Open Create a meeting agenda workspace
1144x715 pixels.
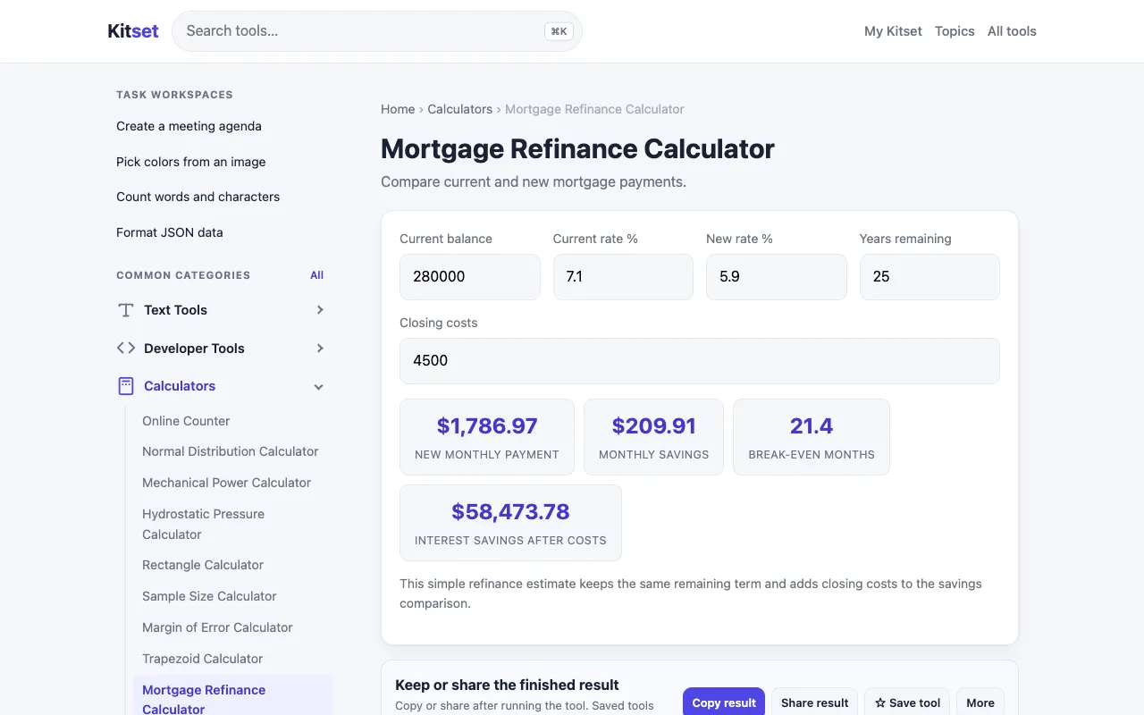[x=189, y=126]
